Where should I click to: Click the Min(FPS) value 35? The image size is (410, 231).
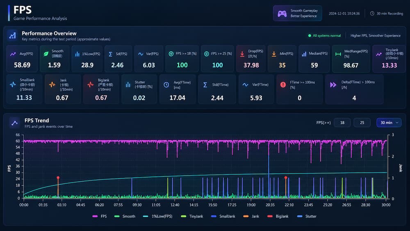[282, 65]
